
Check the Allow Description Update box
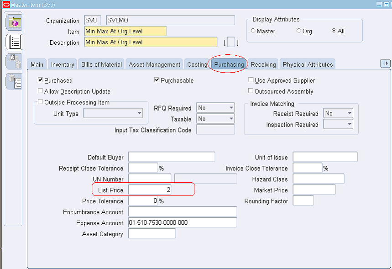tap(40, 90)
